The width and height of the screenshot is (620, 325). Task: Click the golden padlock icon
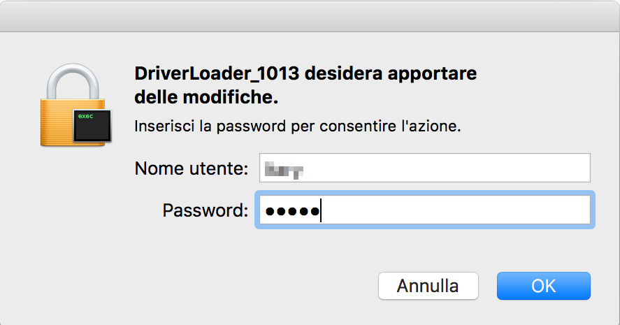point(73,105)
